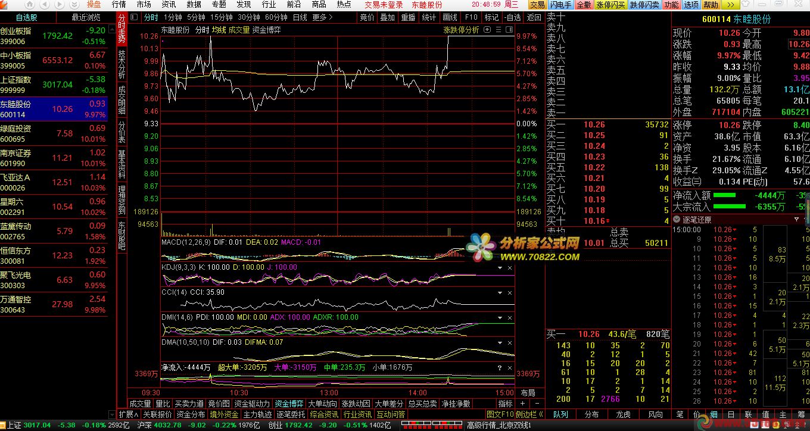Expand the 扩展 panel at bottom
The height and width of the screenshot is (431, 810).
[x=129, y=414]
